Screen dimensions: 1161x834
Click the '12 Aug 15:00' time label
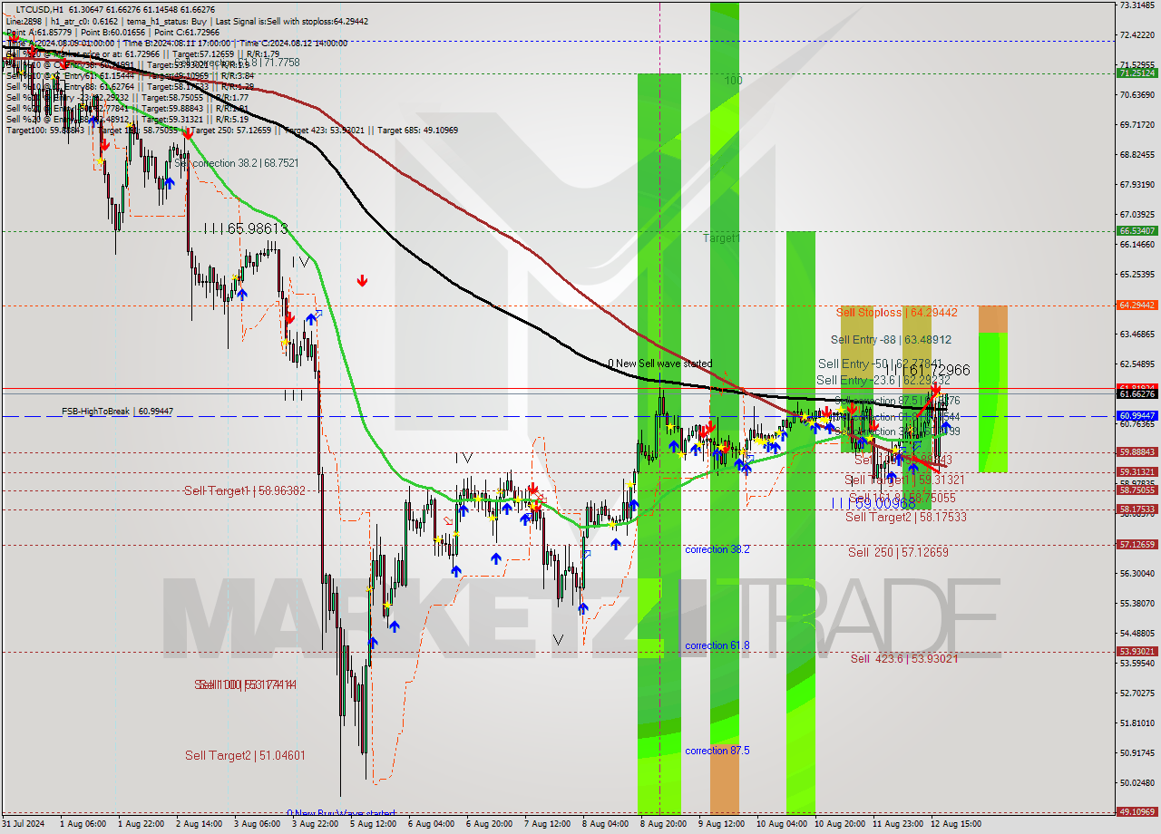click(954, 825)
